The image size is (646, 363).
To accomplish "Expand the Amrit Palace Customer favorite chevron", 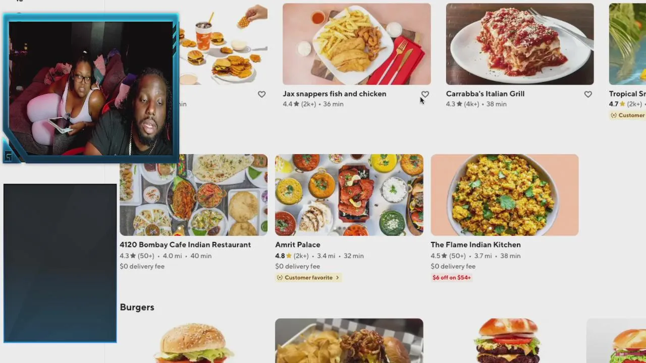I will [x=338, y=278].
